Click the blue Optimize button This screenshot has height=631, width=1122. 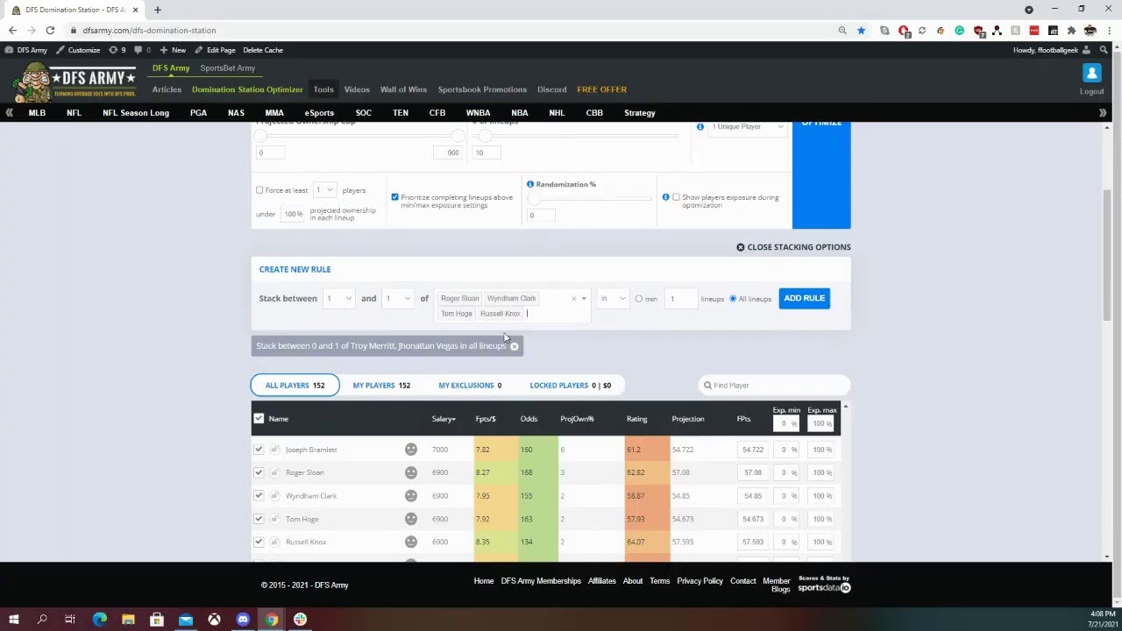tap(821, 175)
